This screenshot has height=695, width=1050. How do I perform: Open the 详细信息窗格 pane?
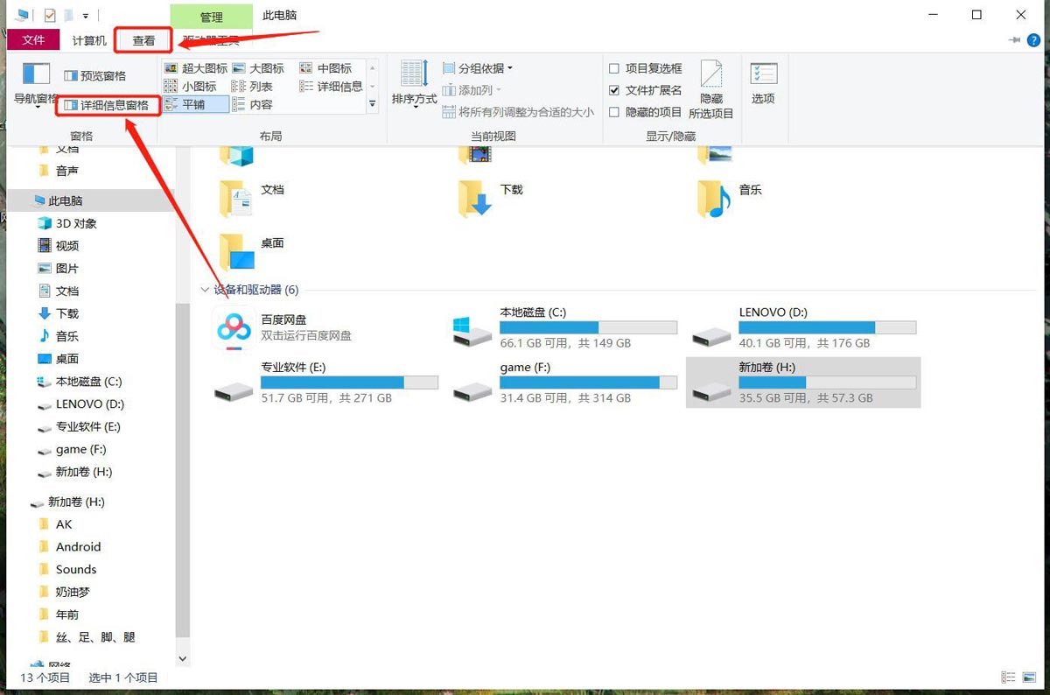coord(108,105)
